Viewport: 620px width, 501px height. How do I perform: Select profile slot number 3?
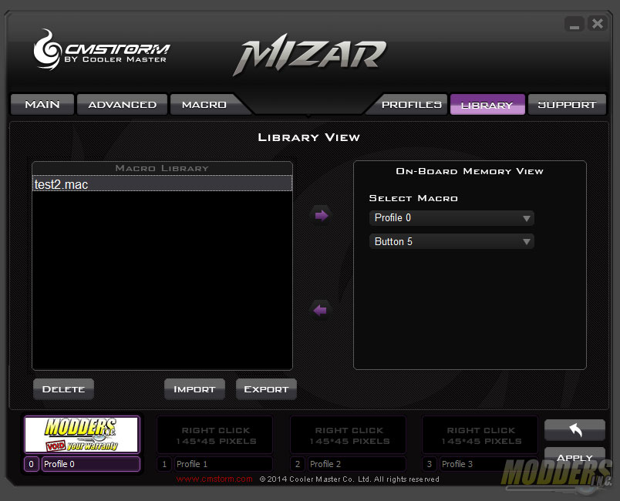tap(430, 464)
